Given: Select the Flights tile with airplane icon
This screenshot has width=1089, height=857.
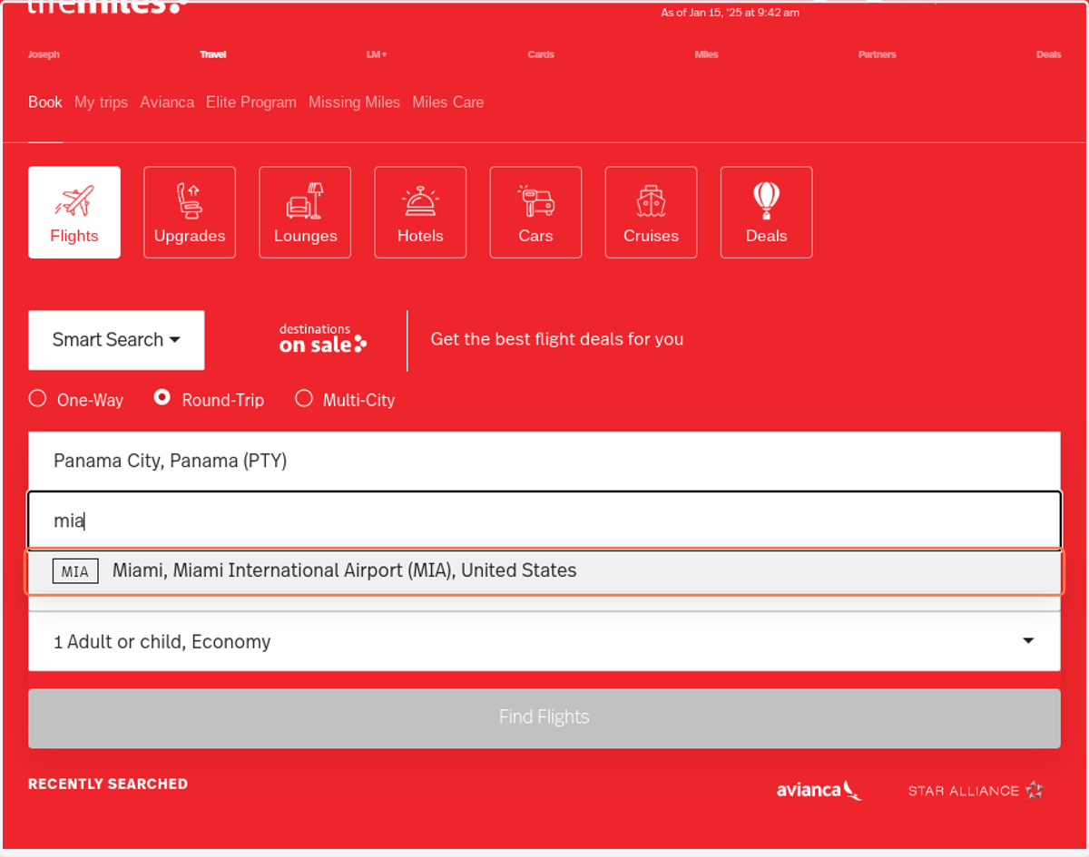Looking at the screenshot, I should [74, 212].
